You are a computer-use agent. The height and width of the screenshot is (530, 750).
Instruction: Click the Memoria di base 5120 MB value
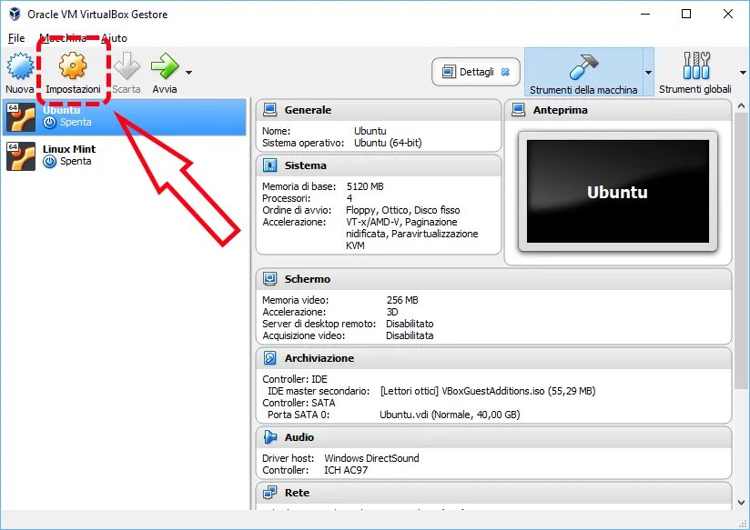[365, 186]
